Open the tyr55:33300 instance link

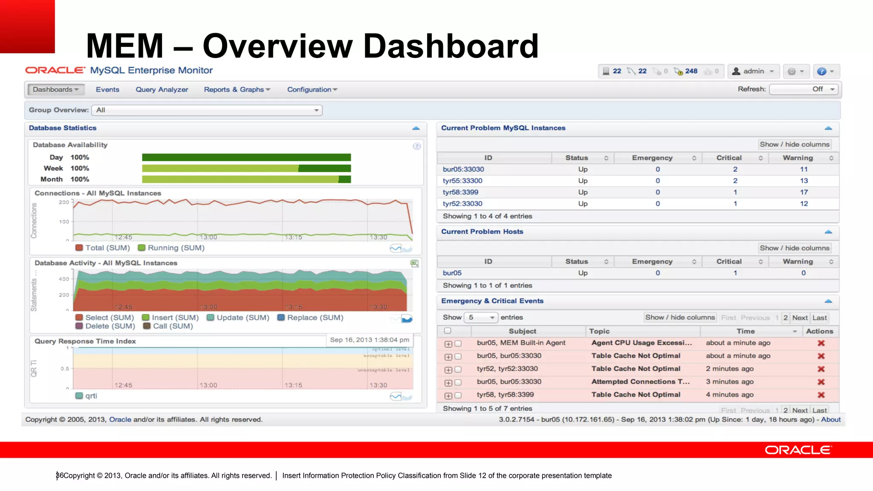pos(463,181)
